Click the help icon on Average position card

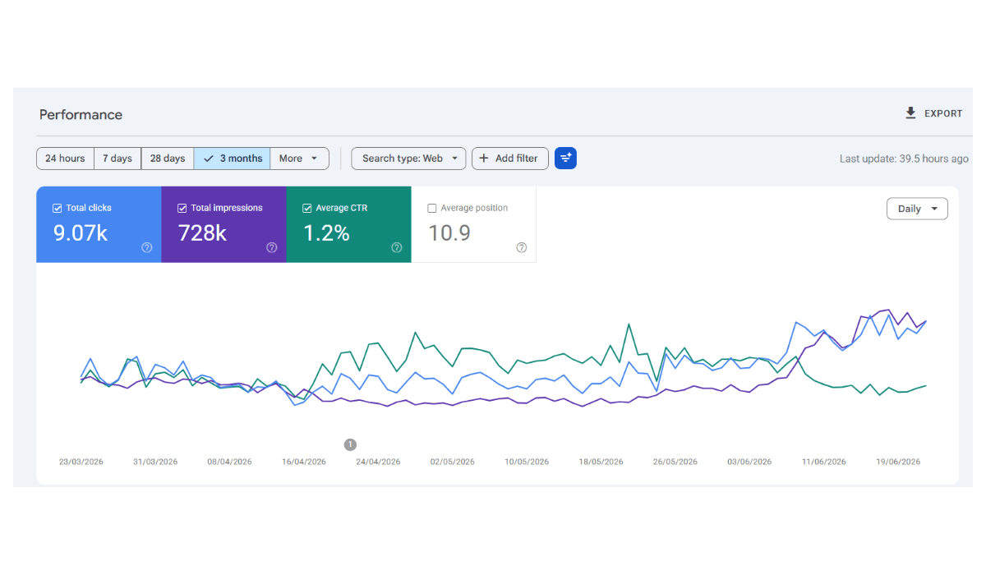[521, 247]
